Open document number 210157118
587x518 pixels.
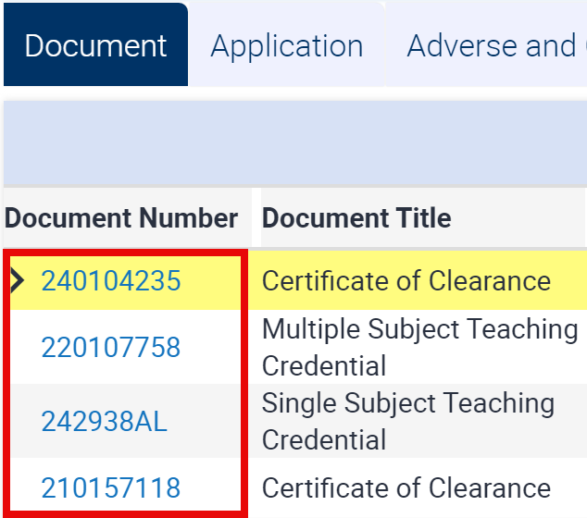[x=111, y=488]
